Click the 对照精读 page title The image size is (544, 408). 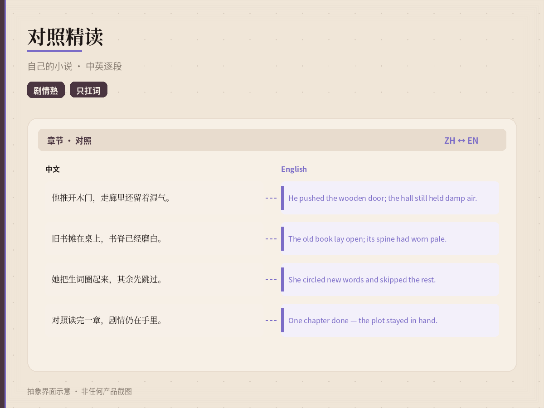click(65, 37)
